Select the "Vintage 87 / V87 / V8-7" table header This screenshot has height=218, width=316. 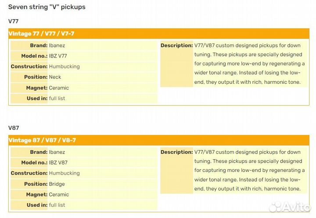pos(44,140)
